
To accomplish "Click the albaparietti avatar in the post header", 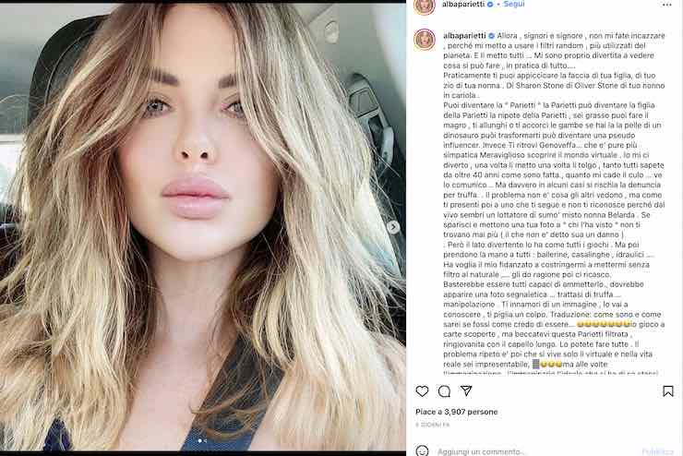I will point(425,6).
